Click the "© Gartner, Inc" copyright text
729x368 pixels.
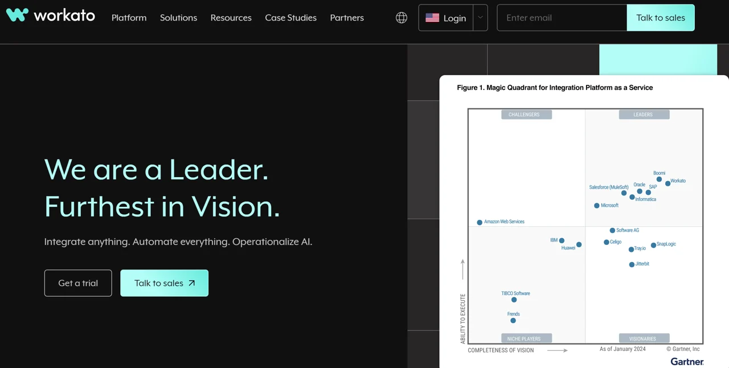point(683,349)
